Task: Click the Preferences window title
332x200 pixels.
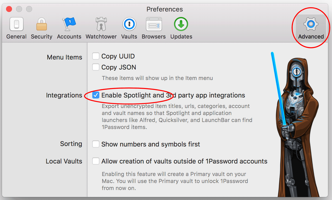Action: coord(165,9)
